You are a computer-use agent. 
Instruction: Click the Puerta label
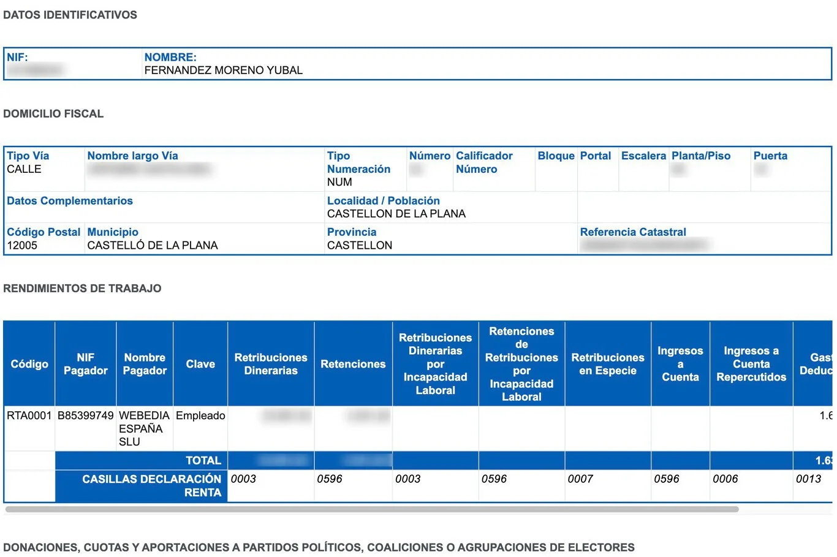click(x=770, y=156)
